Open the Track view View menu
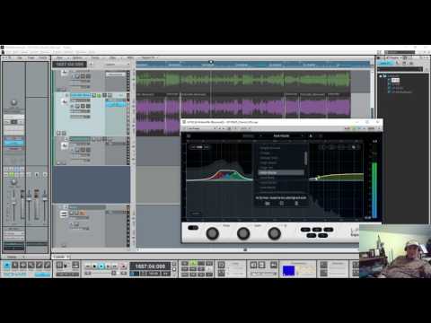 tap(59, 57)
